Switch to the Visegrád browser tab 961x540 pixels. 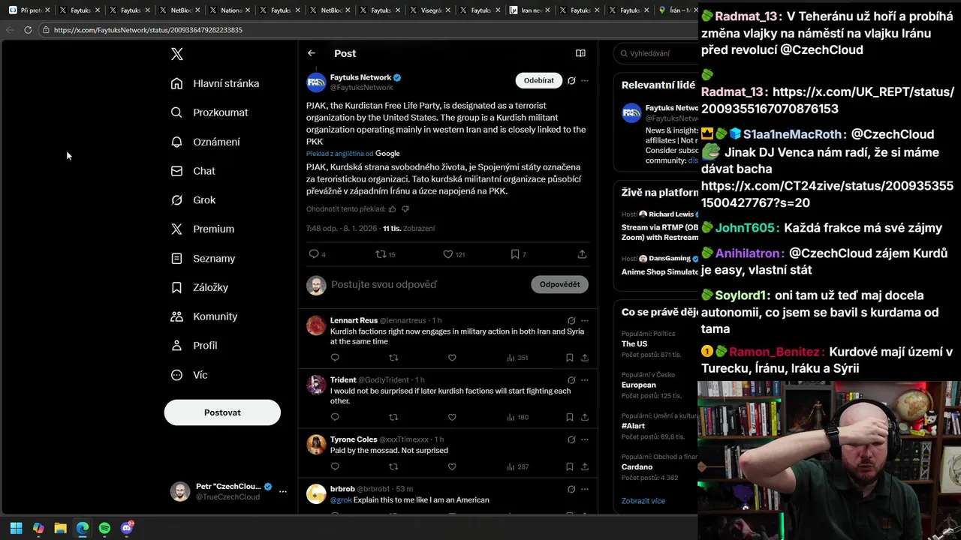pos(431,10)
